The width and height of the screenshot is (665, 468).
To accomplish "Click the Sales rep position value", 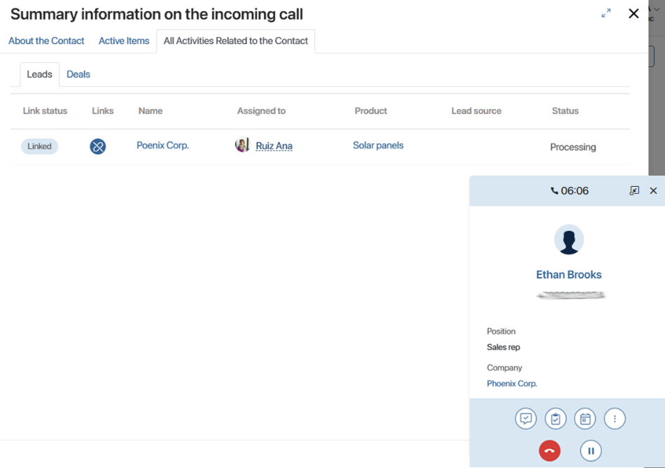I will (x=503, y=347).
